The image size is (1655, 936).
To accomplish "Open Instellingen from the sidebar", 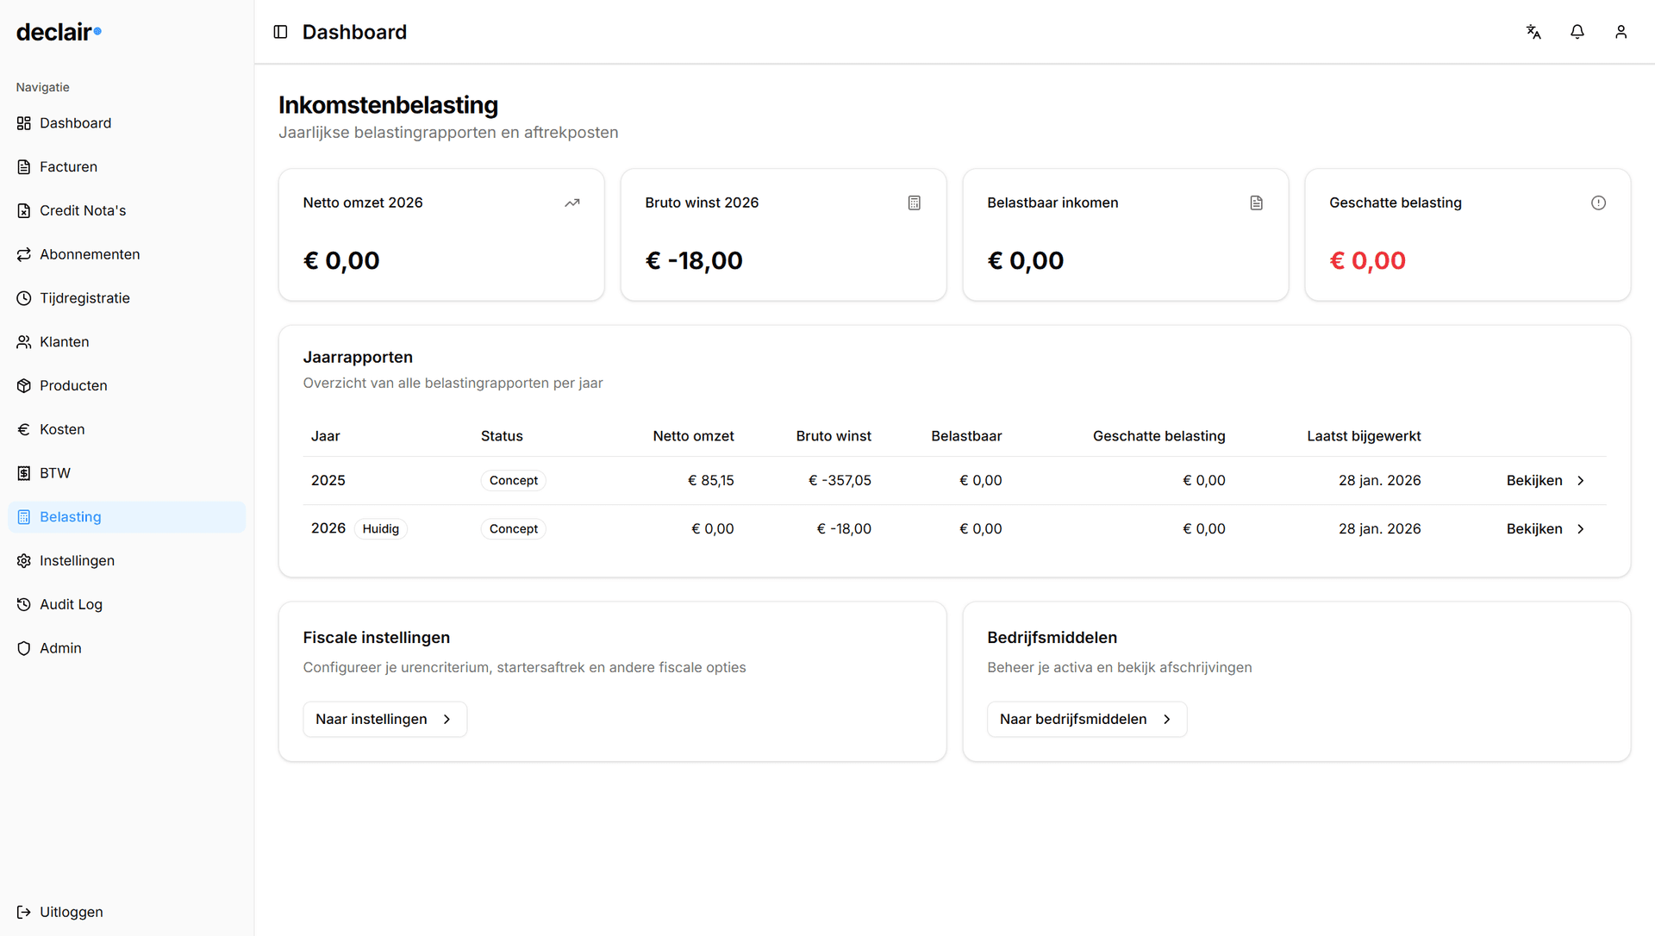I will coord(127,561).
